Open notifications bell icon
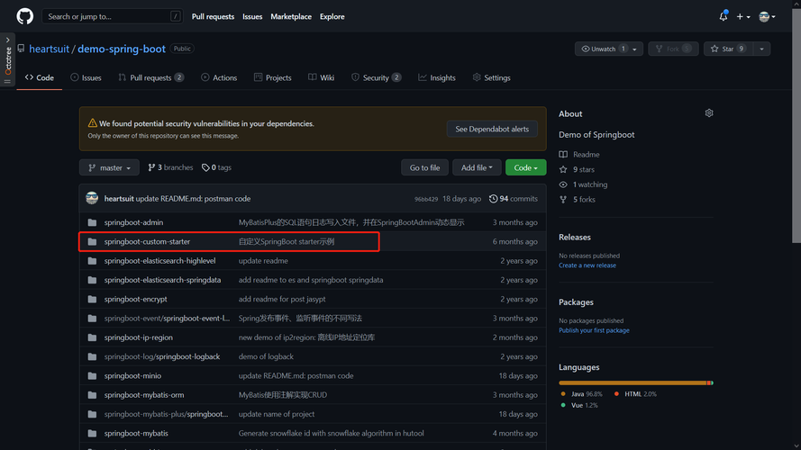The width and height of the screenshot is (801, 450). (x=724, y=16)
